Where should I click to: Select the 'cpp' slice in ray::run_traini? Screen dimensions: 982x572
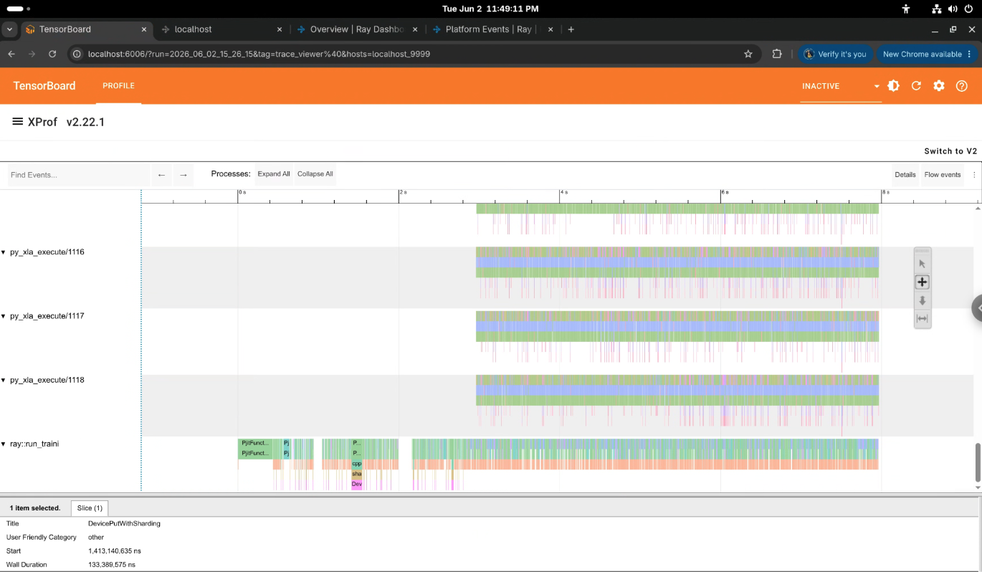357,464
